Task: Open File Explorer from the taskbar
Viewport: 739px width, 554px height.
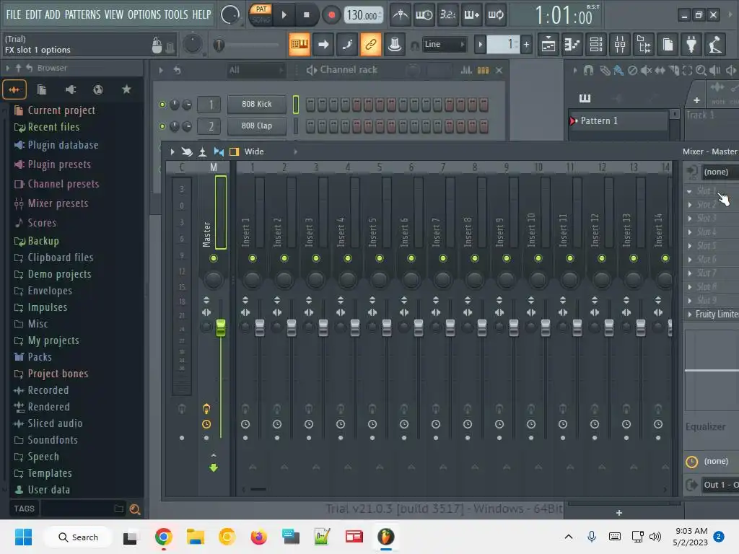Action: [195, 537]
